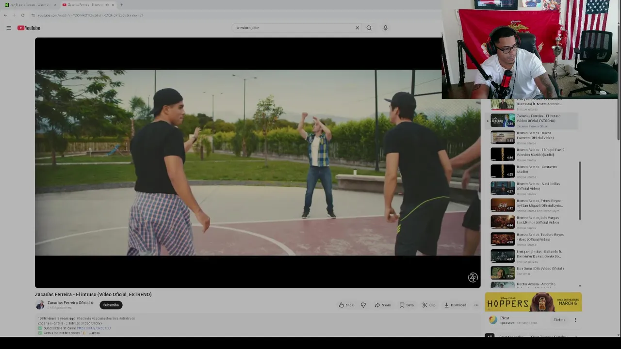
Task: Click the channel watermark on the video
Action: pos(473,277)
